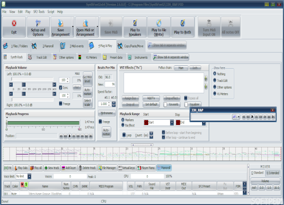This screenshot has height=205, width=284.
Task: Click All notes OFF button
Action: coord(231,27)
